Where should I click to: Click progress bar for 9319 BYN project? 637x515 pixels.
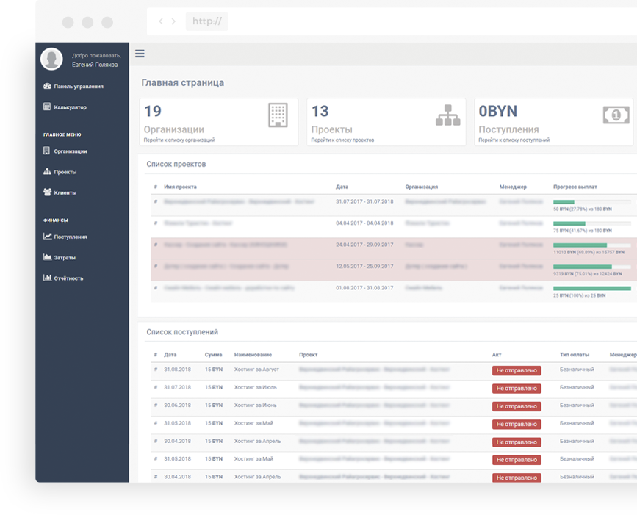click(x=592, y=267)
